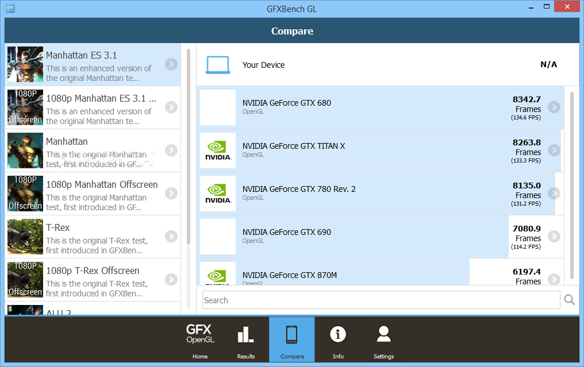584x367 pixels.
Task: Click the T-Rex title text
Action: tap(57, 227)
